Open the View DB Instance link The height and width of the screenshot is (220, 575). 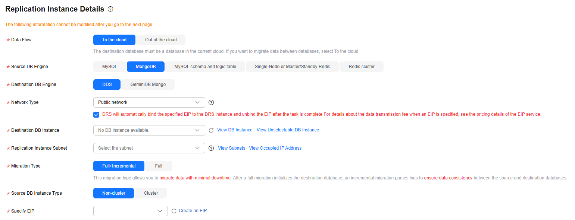tap(235, 130)
